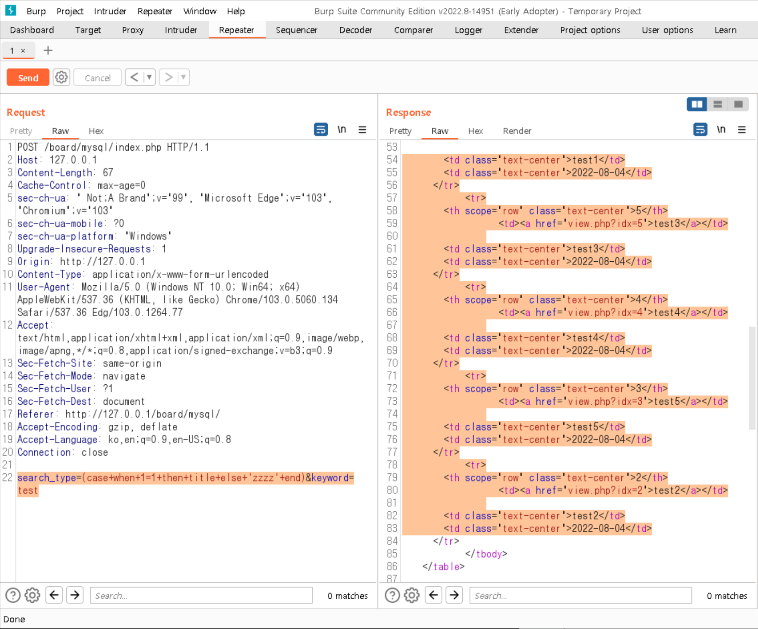Image resolution: width=758 pixels, height=629 pixels.
Task: Jump to previous match in Request search
Action: click(54, 595)
